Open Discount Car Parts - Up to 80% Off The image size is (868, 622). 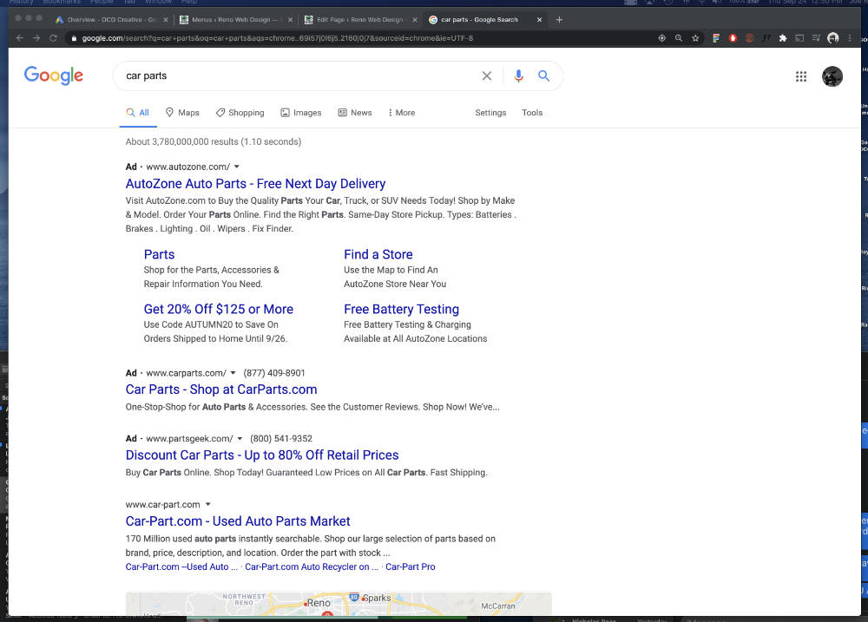click(x=262, y=455)
